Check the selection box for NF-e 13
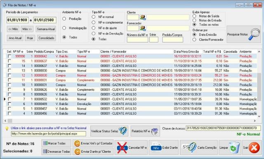The width and height of the screenshot is (264, 159). pos(9,71)
